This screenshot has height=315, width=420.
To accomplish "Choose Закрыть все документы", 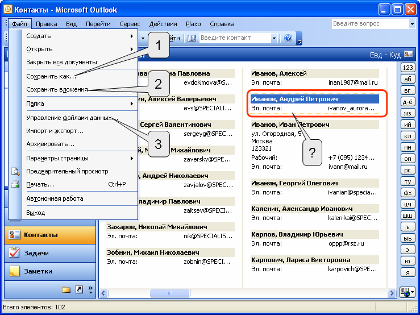I will click(x=80, y=62).
